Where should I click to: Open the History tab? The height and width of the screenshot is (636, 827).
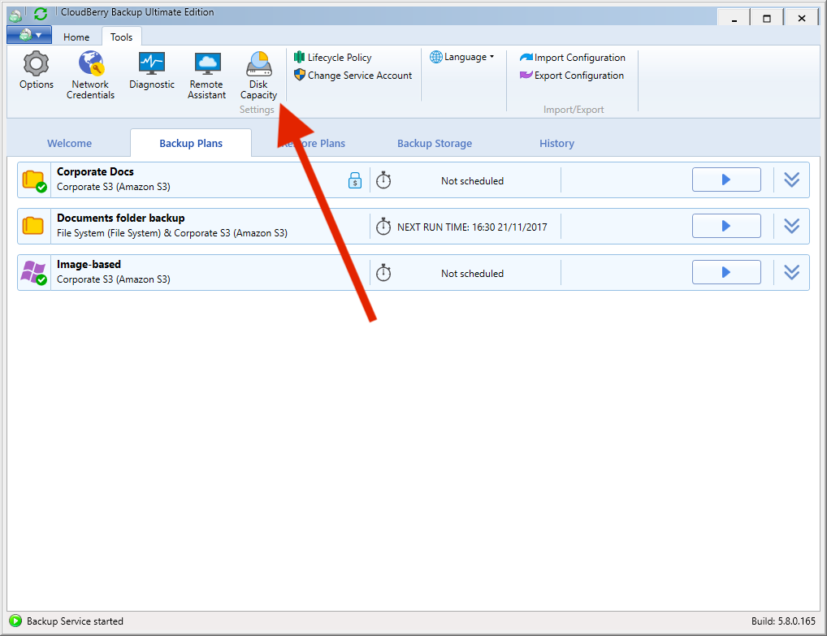click(556, 144)
